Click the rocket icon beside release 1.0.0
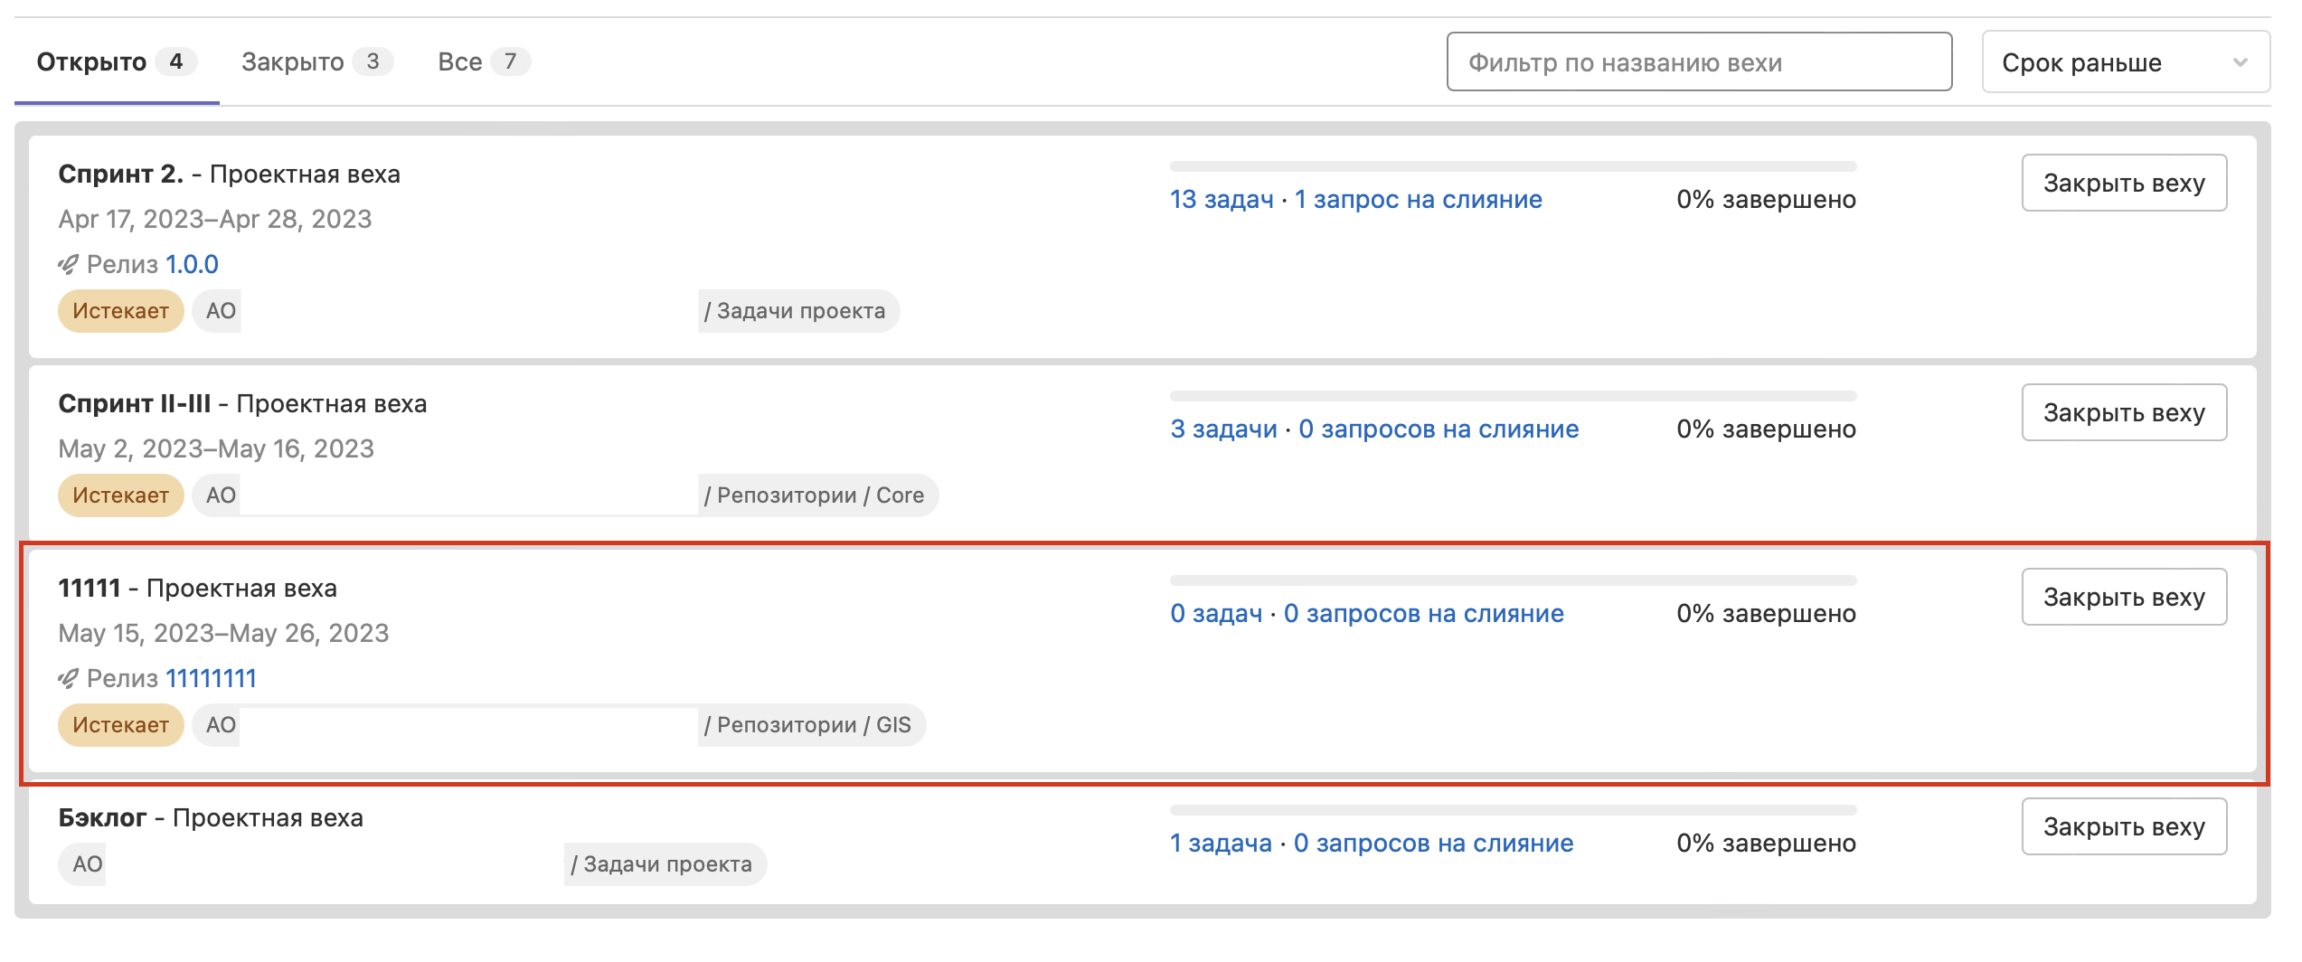Image resolution: width=2302 pixels, height=962 pixels. click(68, 265)
